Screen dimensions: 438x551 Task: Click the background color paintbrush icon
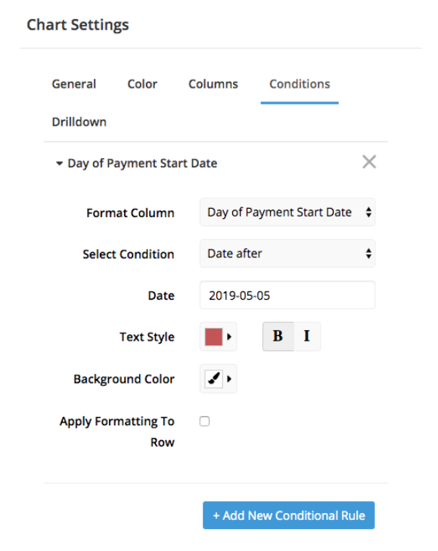point(213,378)
